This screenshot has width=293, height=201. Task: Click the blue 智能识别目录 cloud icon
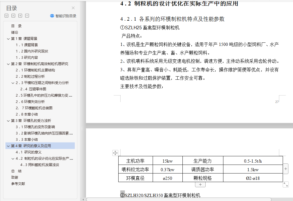pyautogui.click(x=52, y=16)
